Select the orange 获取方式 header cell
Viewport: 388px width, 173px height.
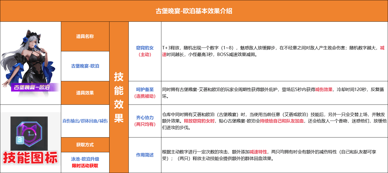coord(85,145)
